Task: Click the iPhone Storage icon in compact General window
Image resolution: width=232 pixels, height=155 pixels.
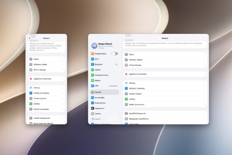Action: 31,70
